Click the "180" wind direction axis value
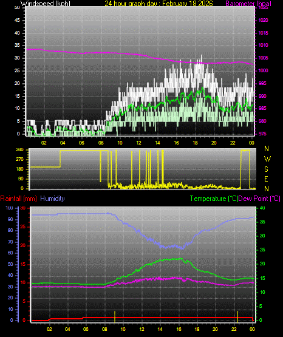283x337 pixels. (19, 169)
